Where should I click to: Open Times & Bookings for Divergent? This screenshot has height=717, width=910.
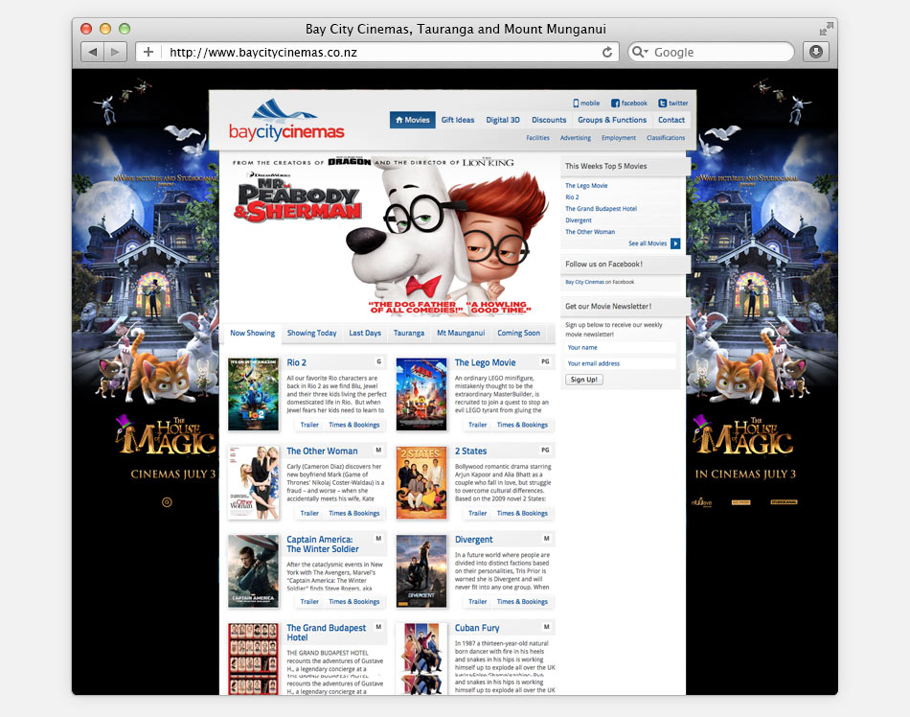coord(521,602)
